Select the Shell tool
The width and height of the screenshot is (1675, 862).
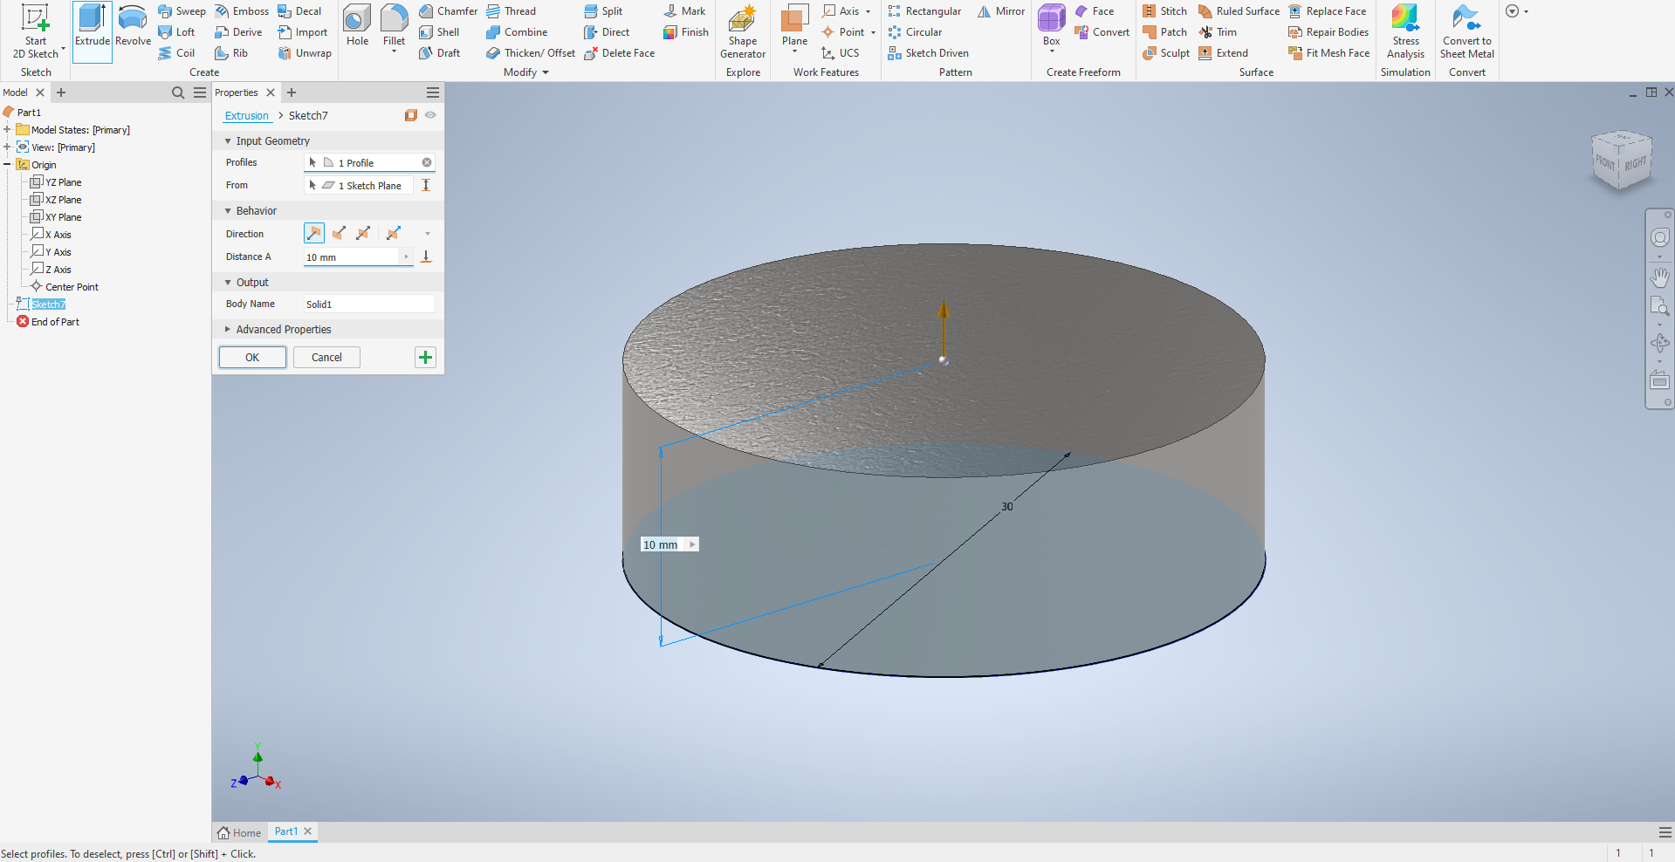click(x=439, y=32)
